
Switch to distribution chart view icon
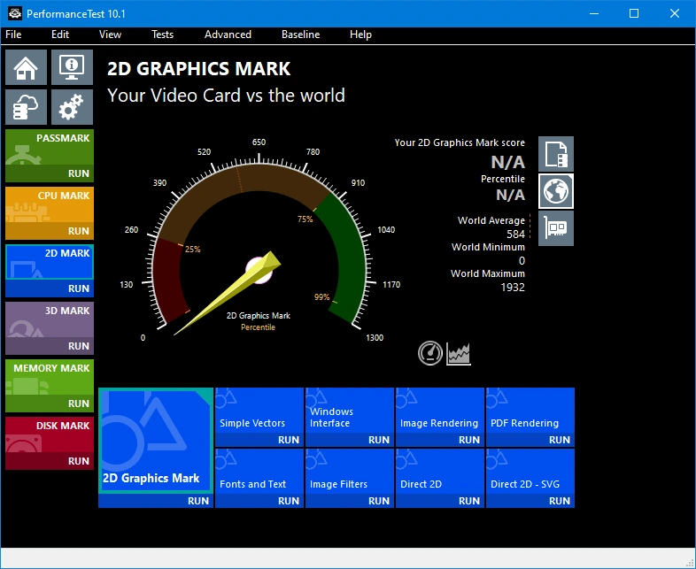(459, 353)
